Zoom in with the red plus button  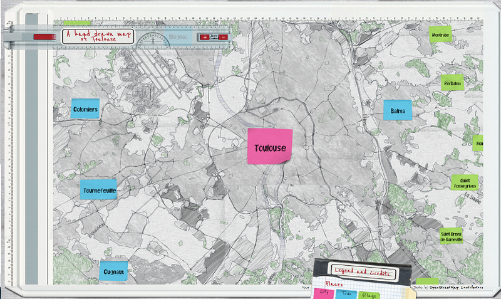pyautogui.click(x=205, y=38)
